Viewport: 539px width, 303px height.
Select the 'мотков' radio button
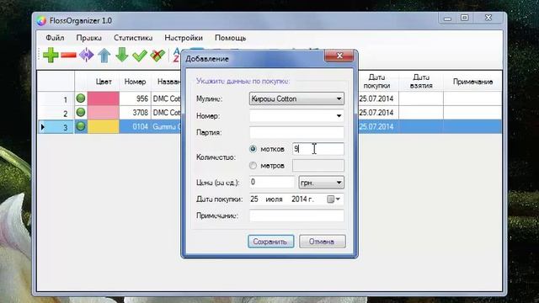coord(253,149)
